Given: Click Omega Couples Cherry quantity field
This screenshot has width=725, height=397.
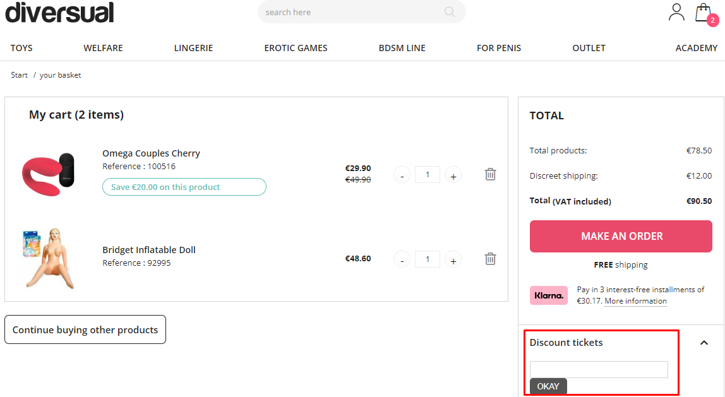Looking at the screenshot, I should 427,175.
